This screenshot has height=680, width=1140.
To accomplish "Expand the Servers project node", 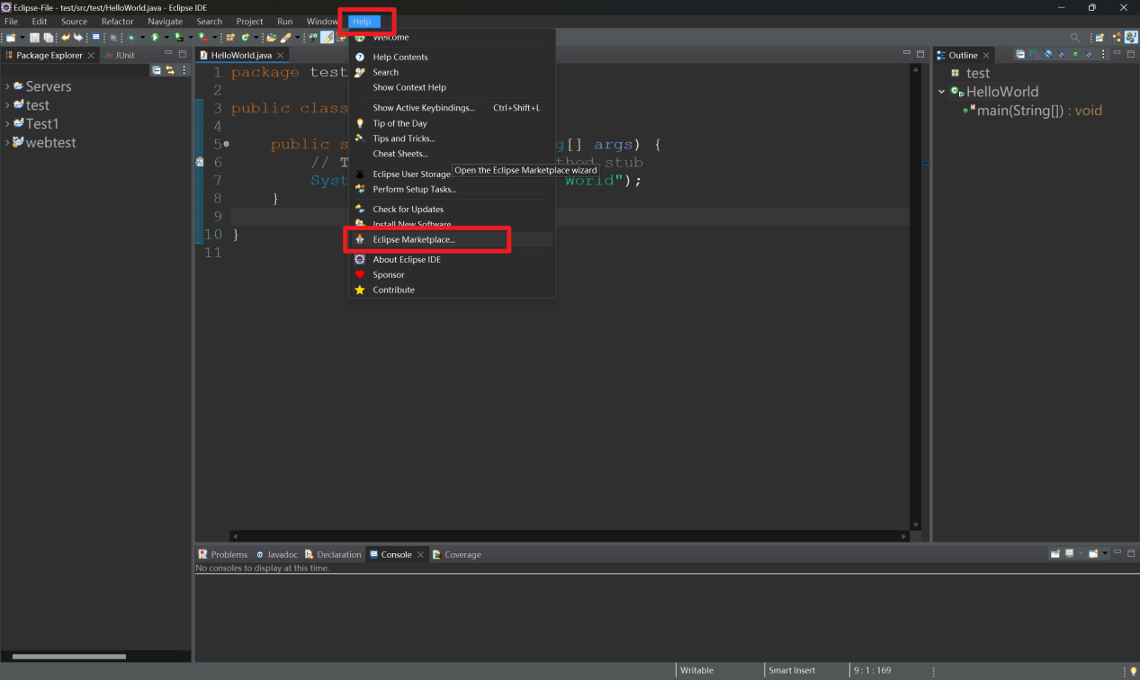I will tap(7, 86).
